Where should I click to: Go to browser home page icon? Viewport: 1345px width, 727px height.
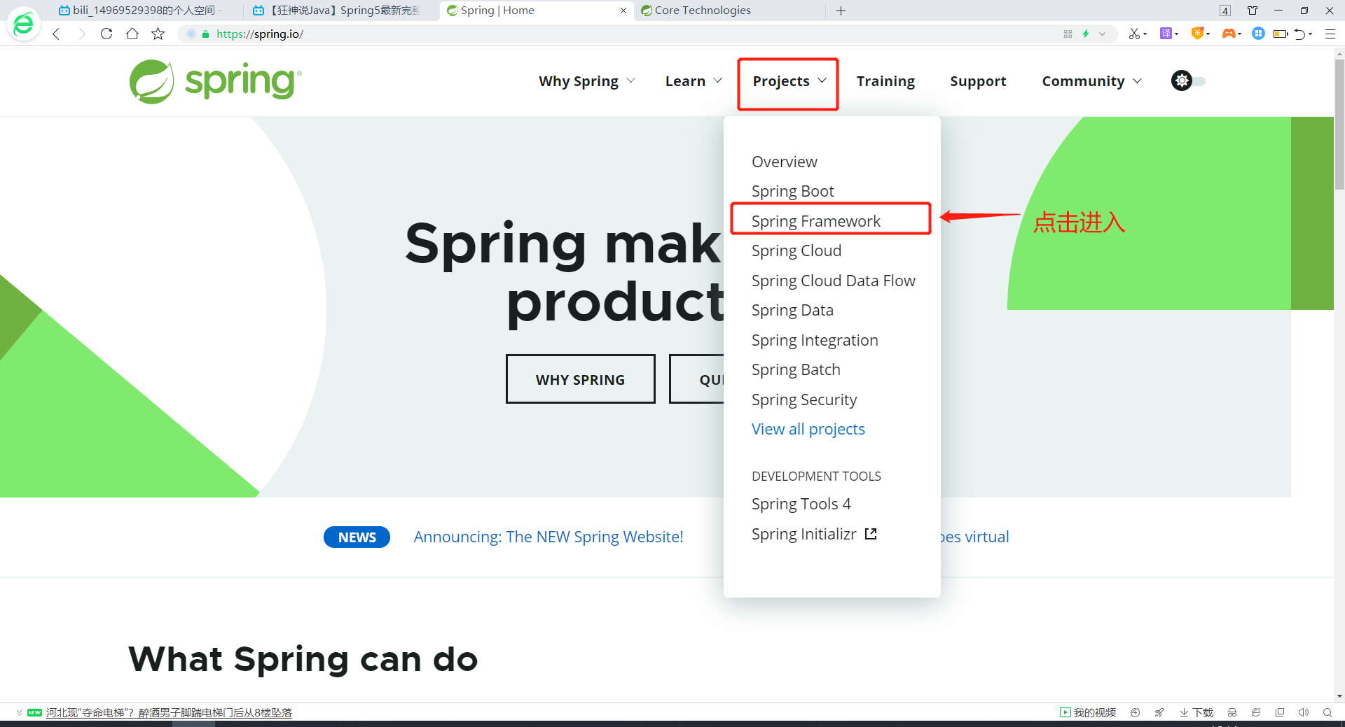[132, 34]
